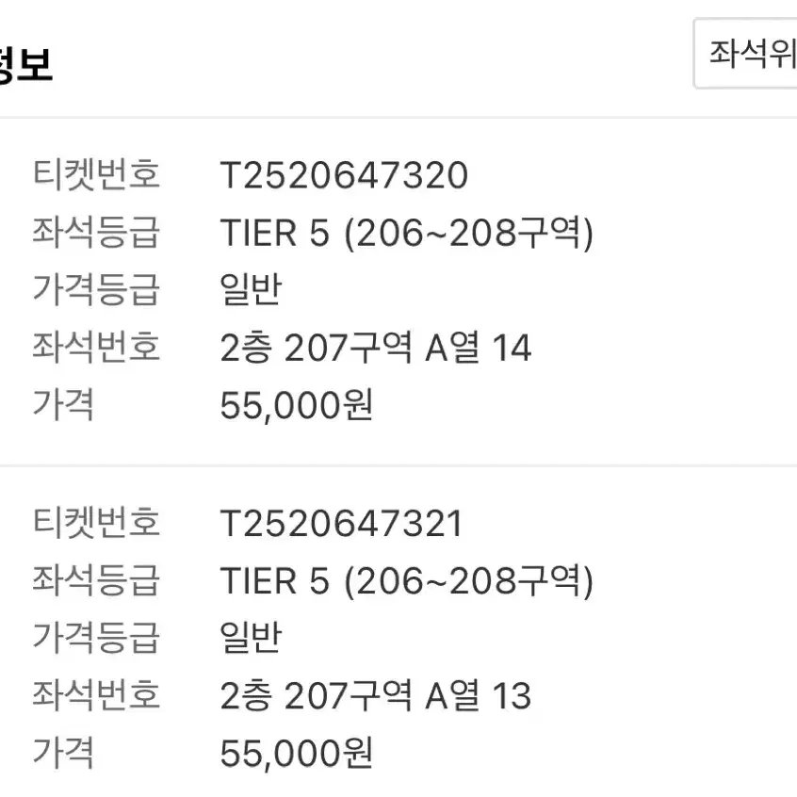Click the first 좌석등급 label
Screen dimensions: 797x797
point(97,232)
